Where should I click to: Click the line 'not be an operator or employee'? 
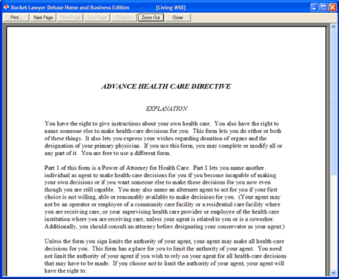coord(163,204)
